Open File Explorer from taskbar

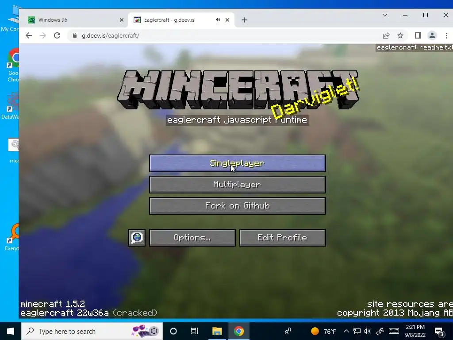[x=217, y=331]
